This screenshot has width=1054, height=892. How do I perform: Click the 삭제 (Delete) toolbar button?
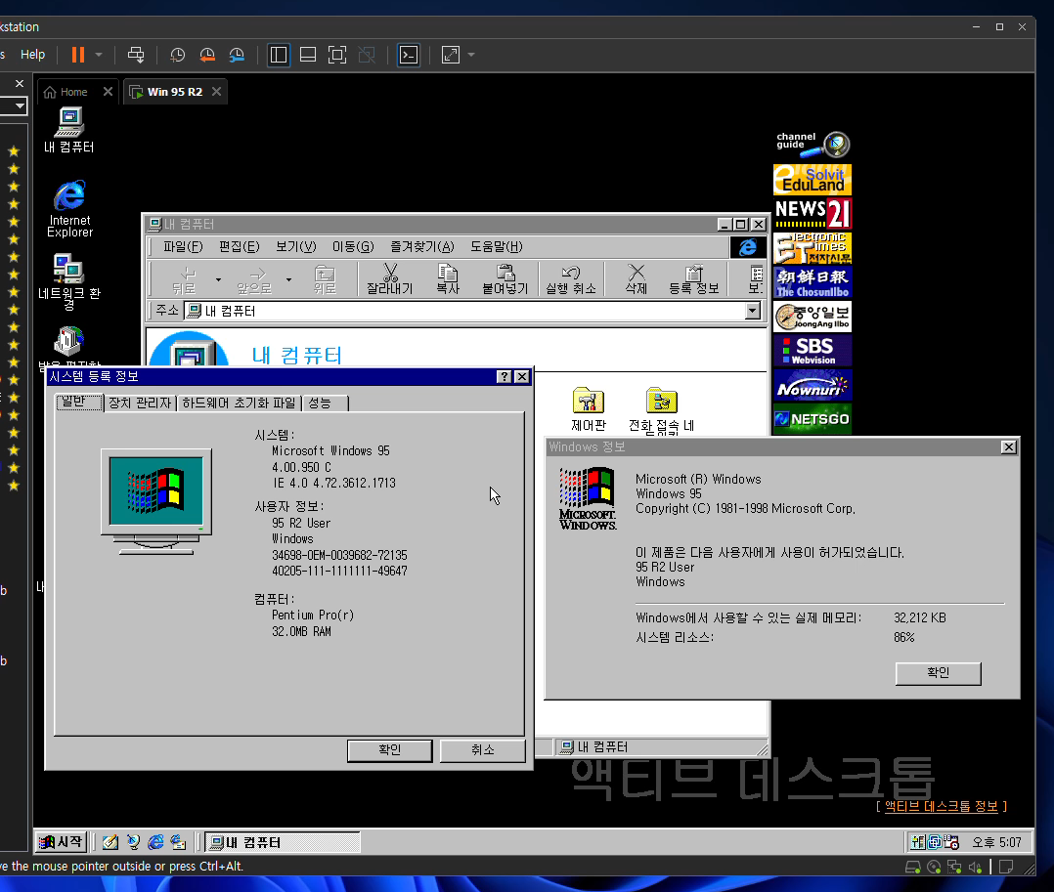(636, 279)
